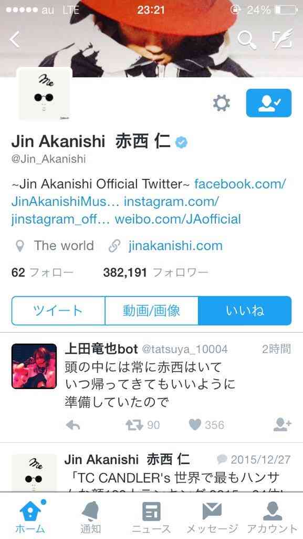
Task: Open weibo.com/JAofficial link in bio
Action: click(x=178, y=219)
